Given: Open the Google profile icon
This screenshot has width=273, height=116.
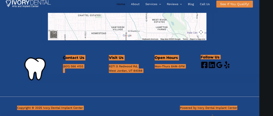Looking at the screenshot, I should [x=219, y=65].
